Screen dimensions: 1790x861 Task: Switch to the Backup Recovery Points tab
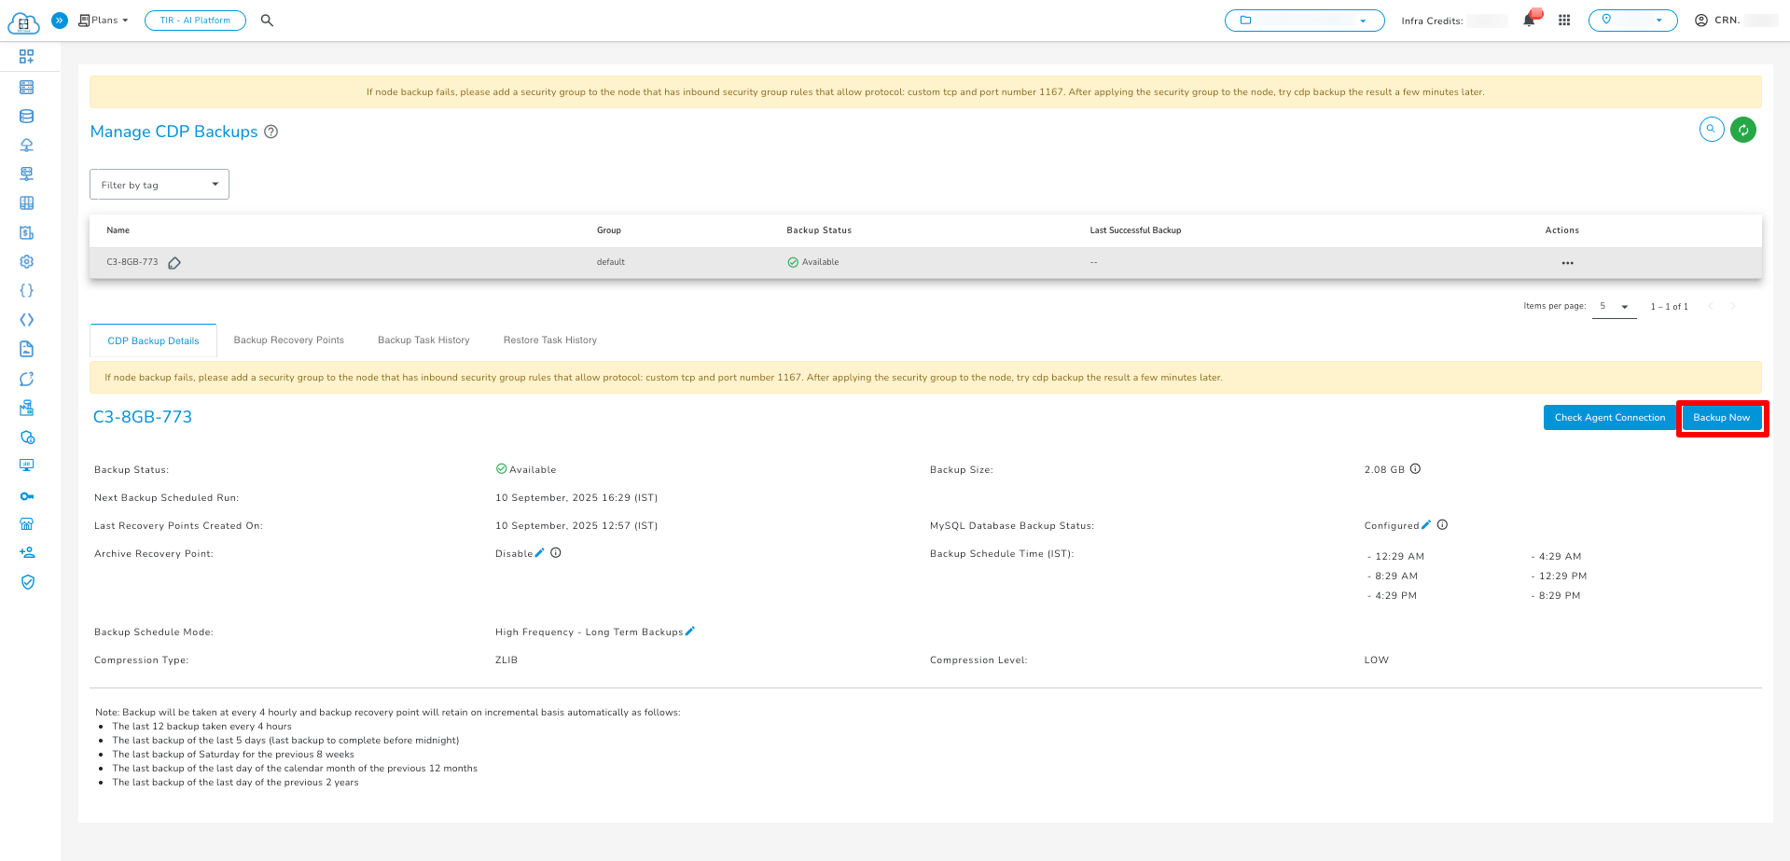click(x=289, y=340)
